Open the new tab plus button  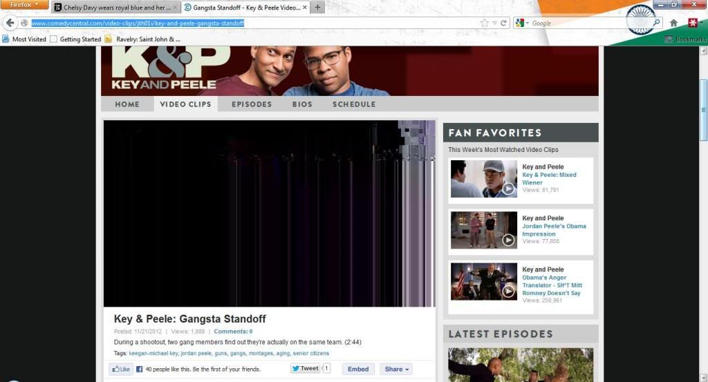click(318, 7)
